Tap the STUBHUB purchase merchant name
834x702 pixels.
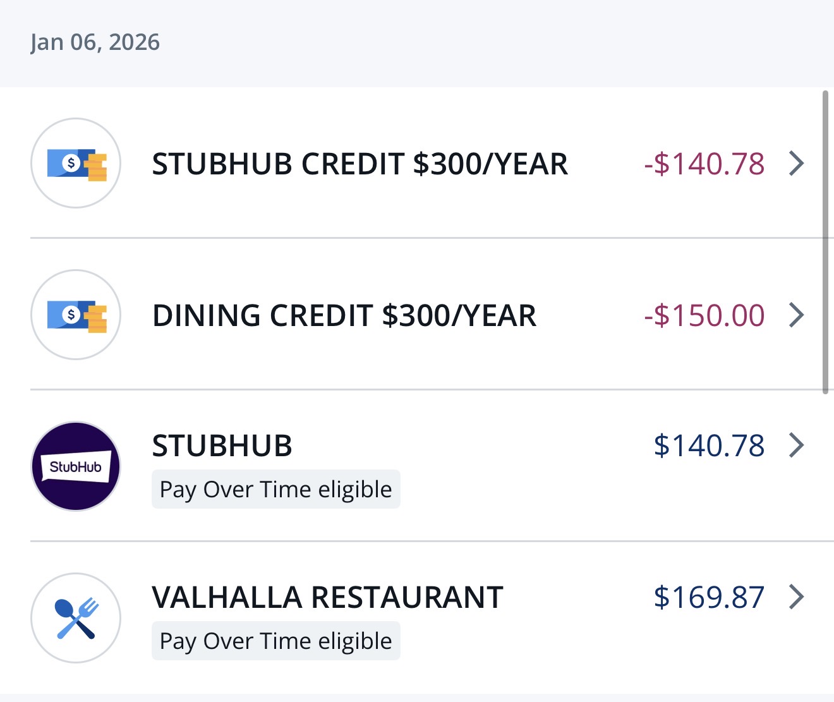pos(222,446)
